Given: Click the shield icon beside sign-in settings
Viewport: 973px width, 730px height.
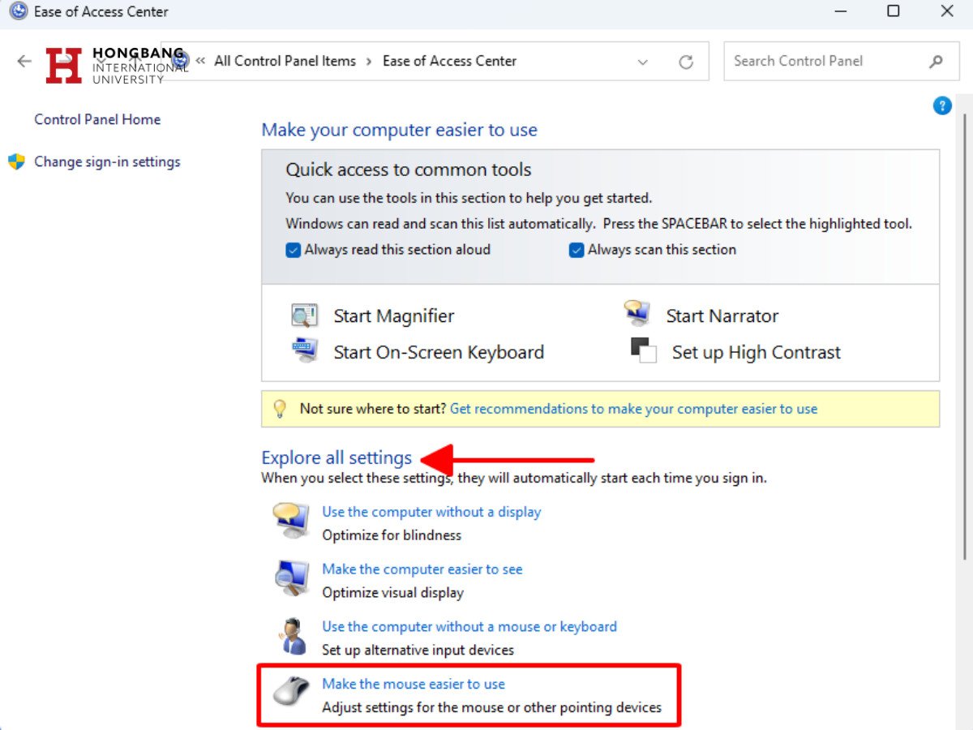Looking at the screenshot, I should click(x=16, y=161).
